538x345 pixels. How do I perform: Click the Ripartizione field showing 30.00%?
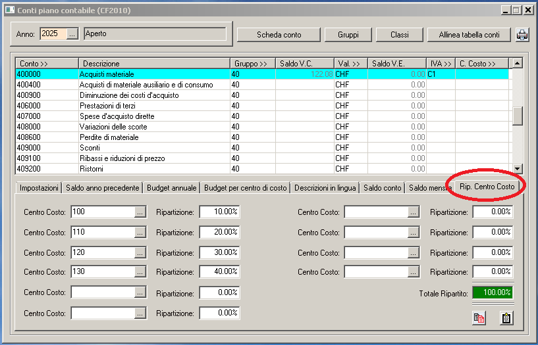[x=219, y=252]
